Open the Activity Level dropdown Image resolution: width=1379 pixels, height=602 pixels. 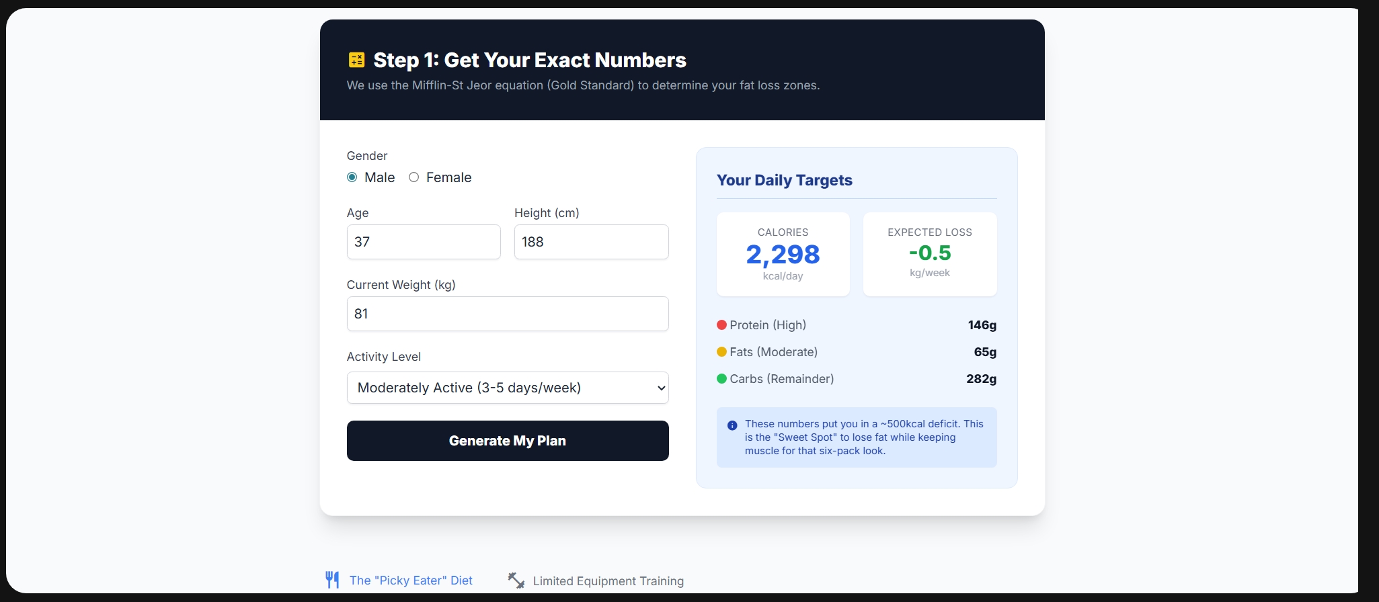coord(508,388)
